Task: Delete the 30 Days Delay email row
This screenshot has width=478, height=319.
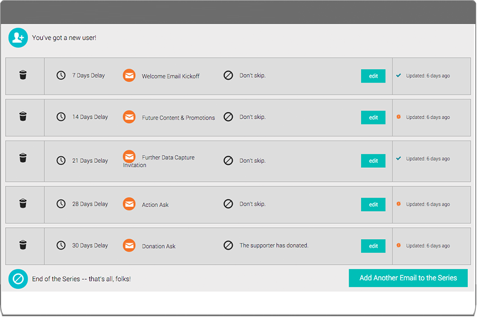Action: 23,245
